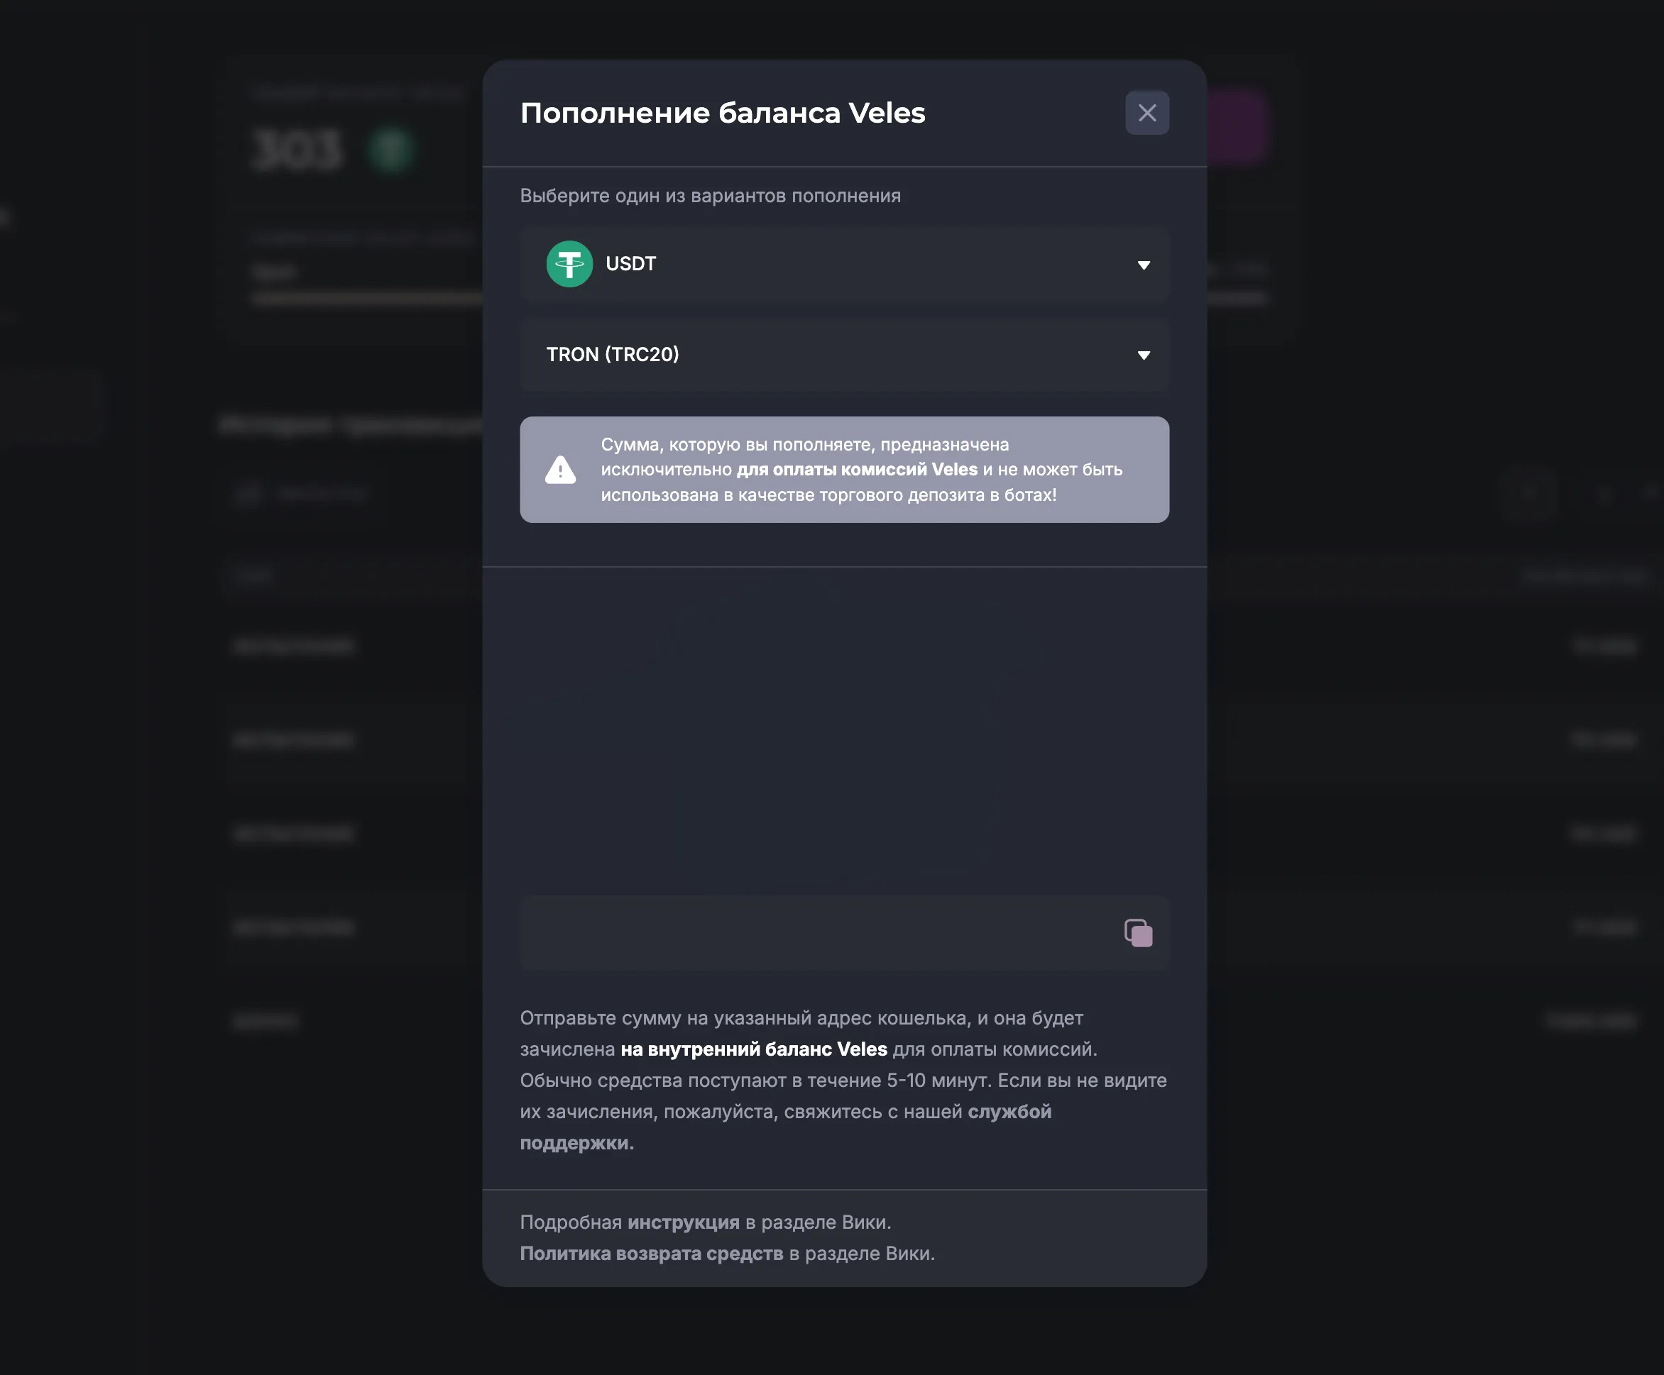1664x1375 pixels.
Task: Click the green Tether USDT coin icon
Action: pyautogui.click(x=569, y=264)
